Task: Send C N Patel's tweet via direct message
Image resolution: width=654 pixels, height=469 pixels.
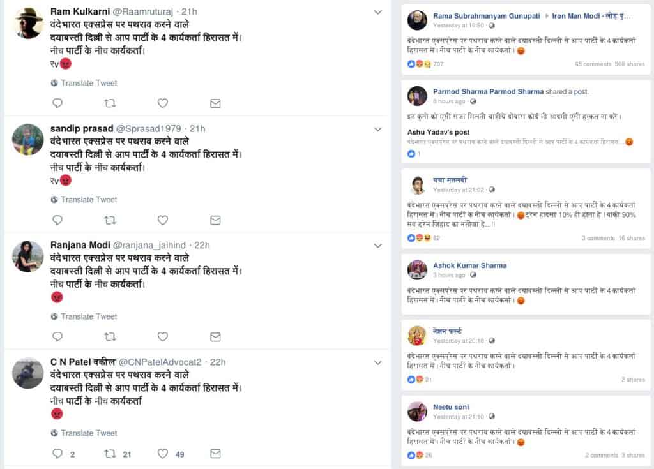Action: [215, 454]
